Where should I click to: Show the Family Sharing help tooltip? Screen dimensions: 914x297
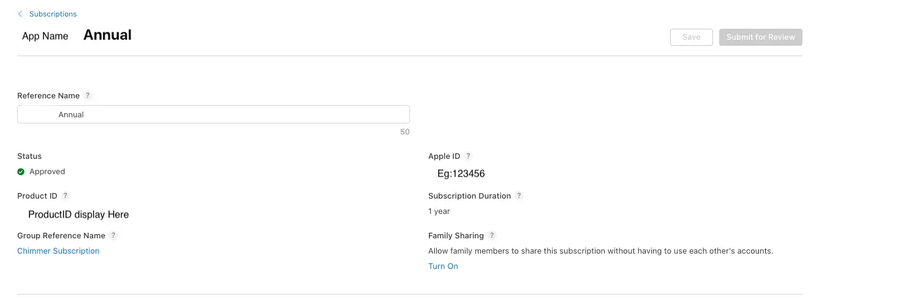point(492,236)
